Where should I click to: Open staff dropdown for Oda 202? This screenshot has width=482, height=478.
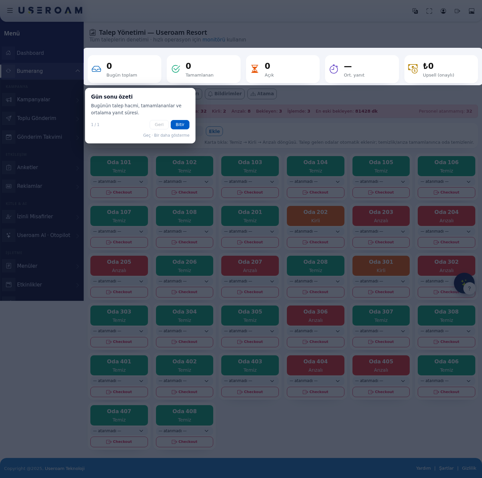pos(316,231)
